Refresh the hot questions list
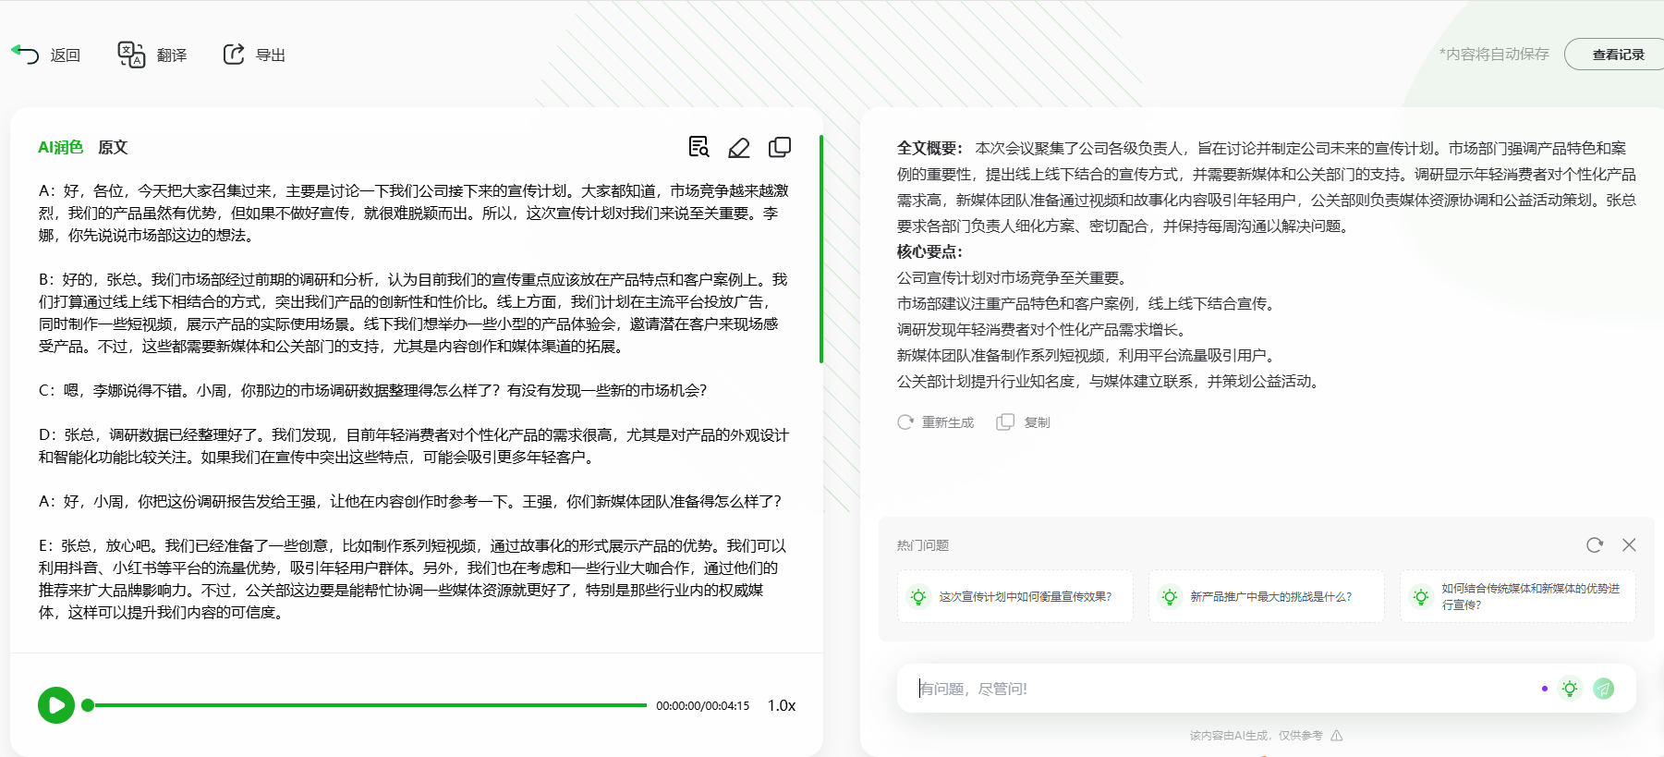1664x757 pixels. [1595, 545]
